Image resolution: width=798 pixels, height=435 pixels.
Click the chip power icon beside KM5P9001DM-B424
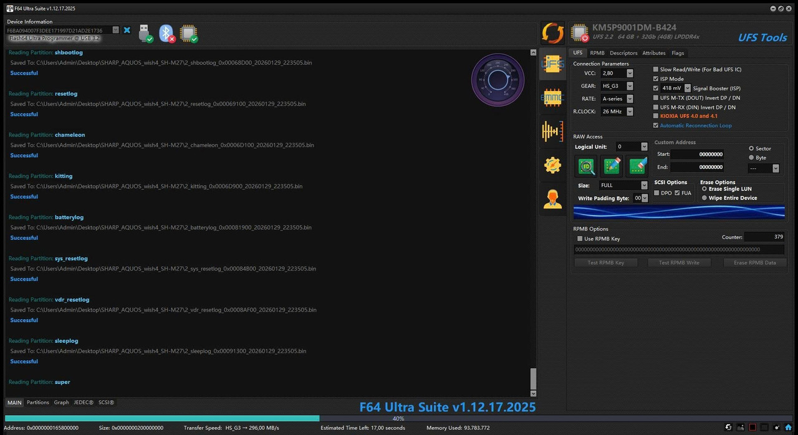[579, 33]
